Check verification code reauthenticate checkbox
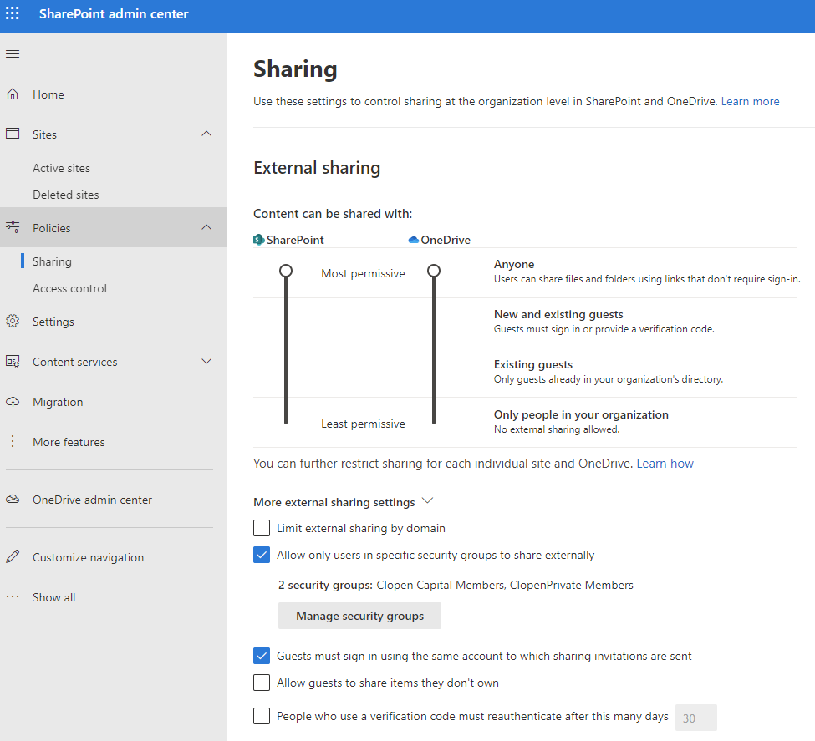This screenshot has width=815, height=741. pyautogui.click(x=262, y=716)
